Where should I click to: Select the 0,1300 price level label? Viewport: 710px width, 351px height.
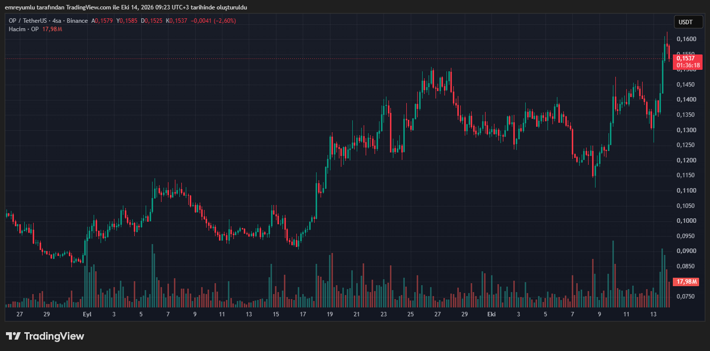pyautogui.click(x=685, y=130)
